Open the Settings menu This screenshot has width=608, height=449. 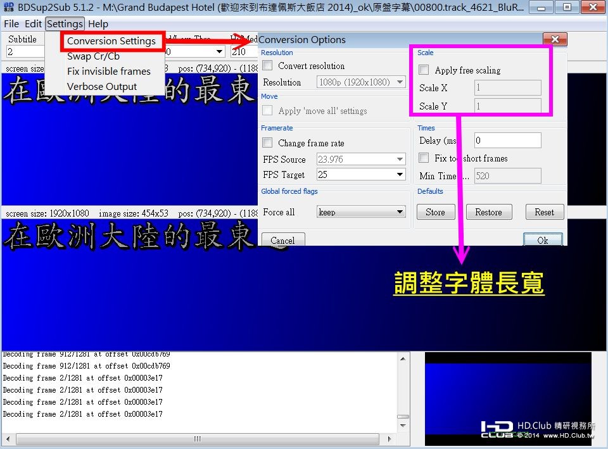tap(65, 24)
